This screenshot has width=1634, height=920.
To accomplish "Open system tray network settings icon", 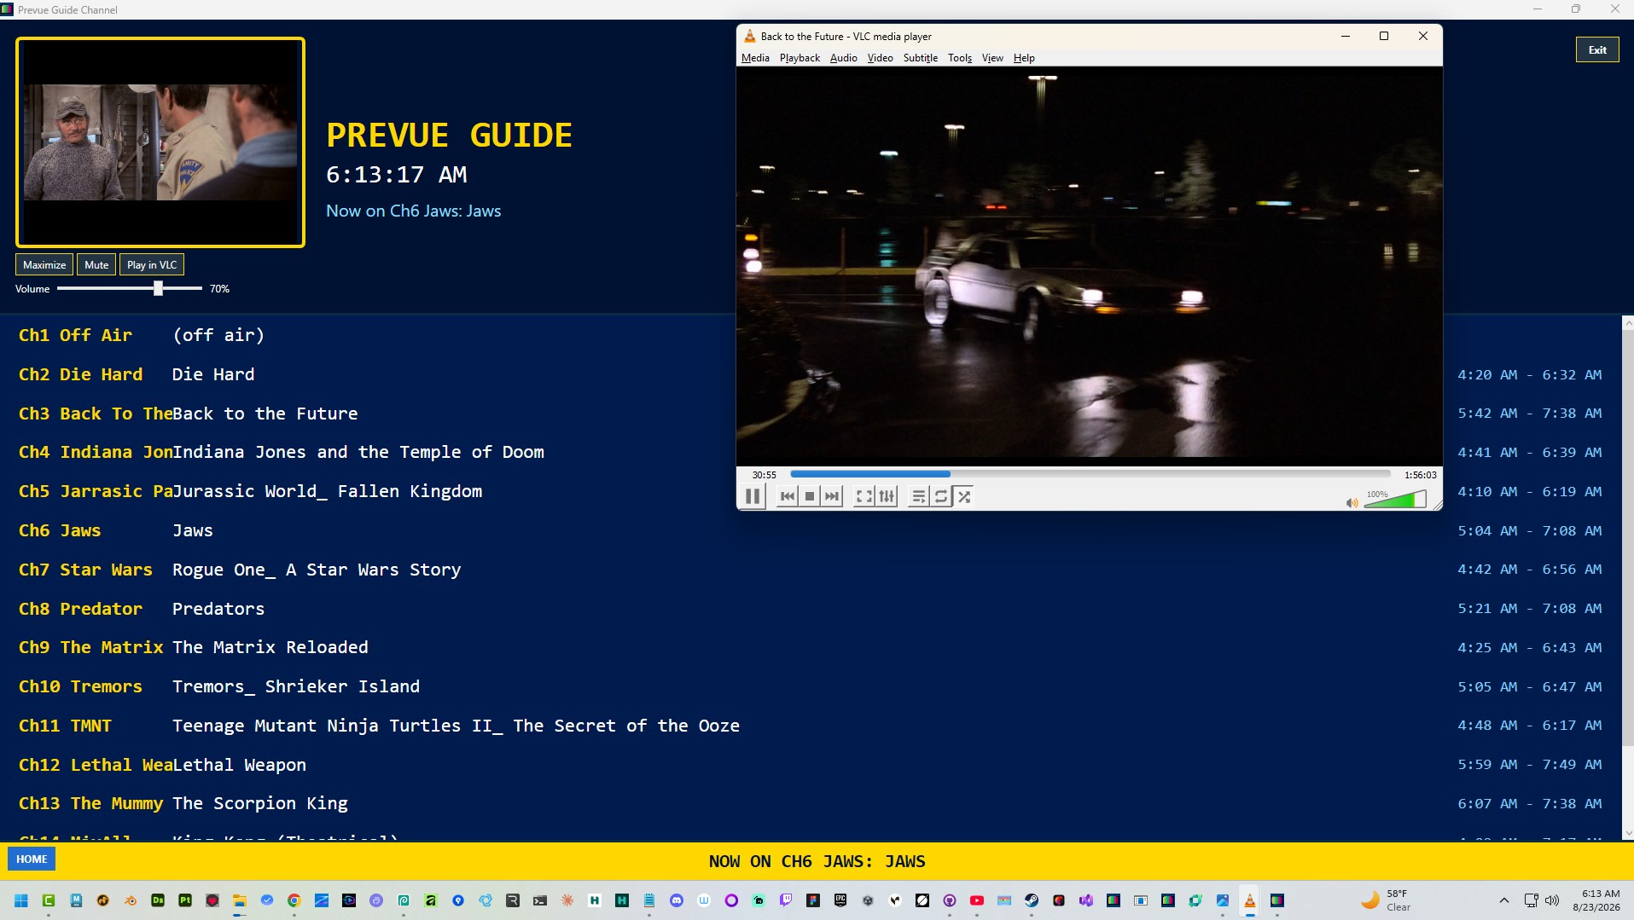I will (x=1532, y=900).
